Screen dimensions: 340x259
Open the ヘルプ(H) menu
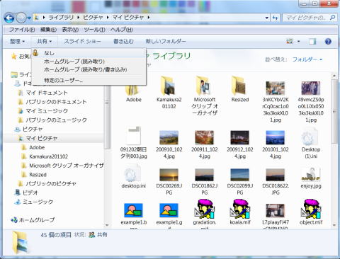pos(122,30)
